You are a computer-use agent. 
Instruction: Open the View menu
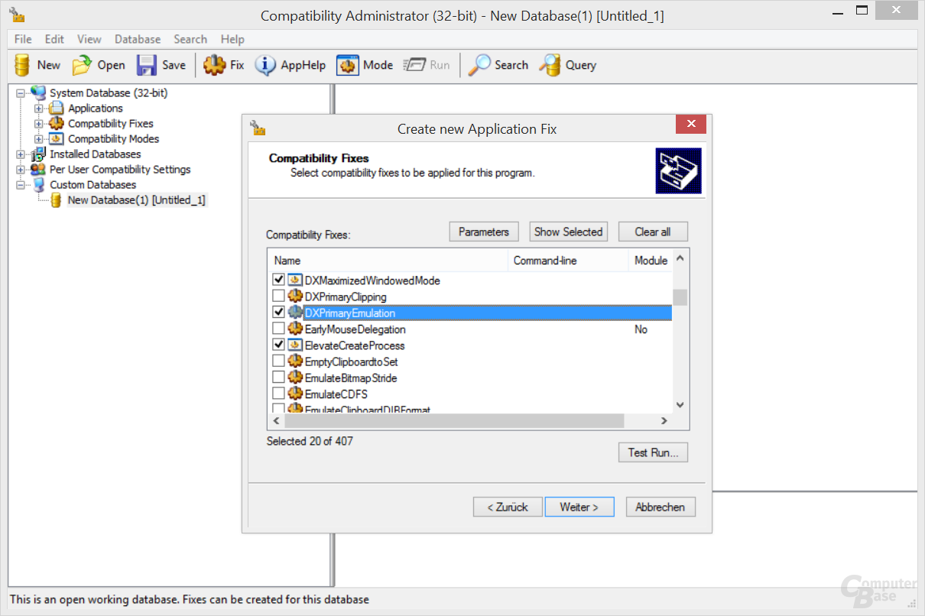89,39
